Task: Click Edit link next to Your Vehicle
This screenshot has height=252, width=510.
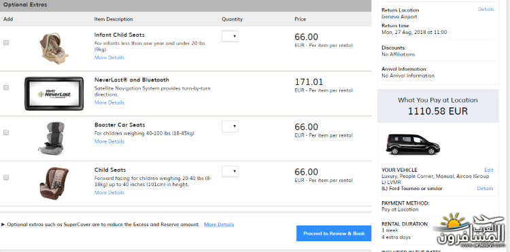Action: [x=488, y=170]
